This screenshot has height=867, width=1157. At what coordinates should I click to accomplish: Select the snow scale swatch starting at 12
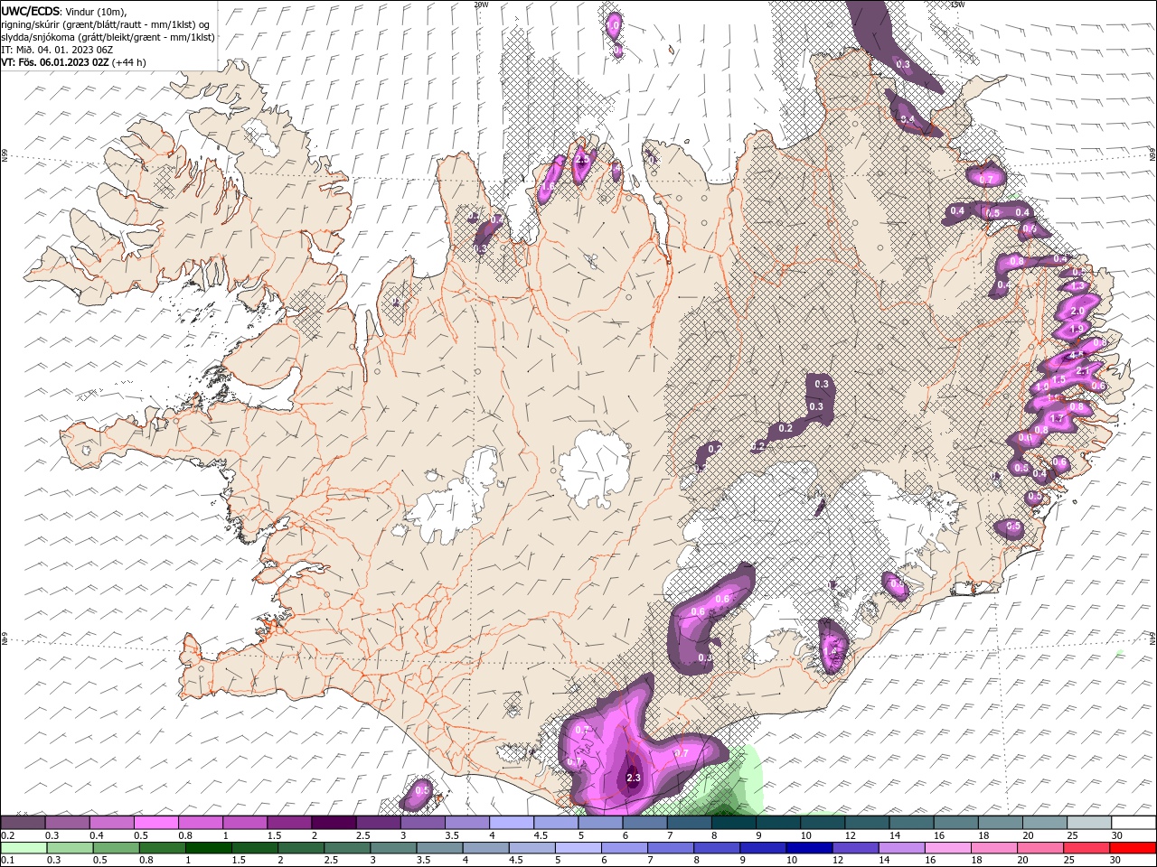coord(867,823)
